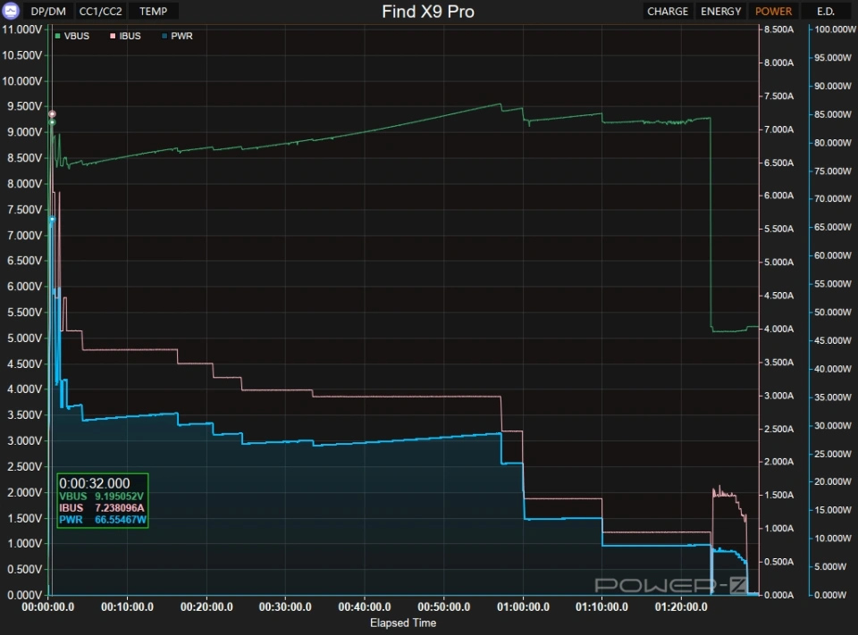
Task: Click the IBUS peak marker near 7.2A
Action: [52, 114]
